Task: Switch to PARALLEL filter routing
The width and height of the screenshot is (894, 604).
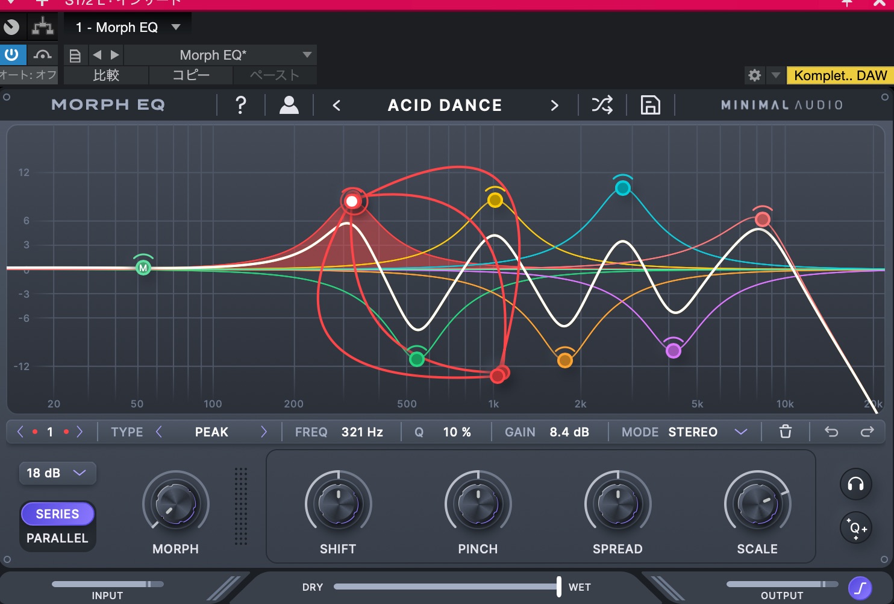Action: (x=57, y=538)
